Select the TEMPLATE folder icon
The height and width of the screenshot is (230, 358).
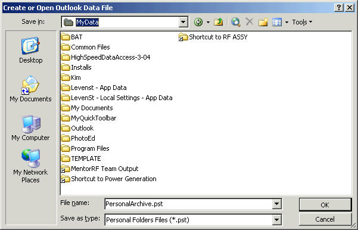[x=66, y=158]
